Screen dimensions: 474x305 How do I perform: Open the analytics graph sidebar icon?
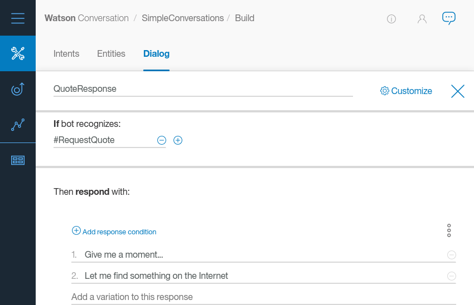coord(18,125)
